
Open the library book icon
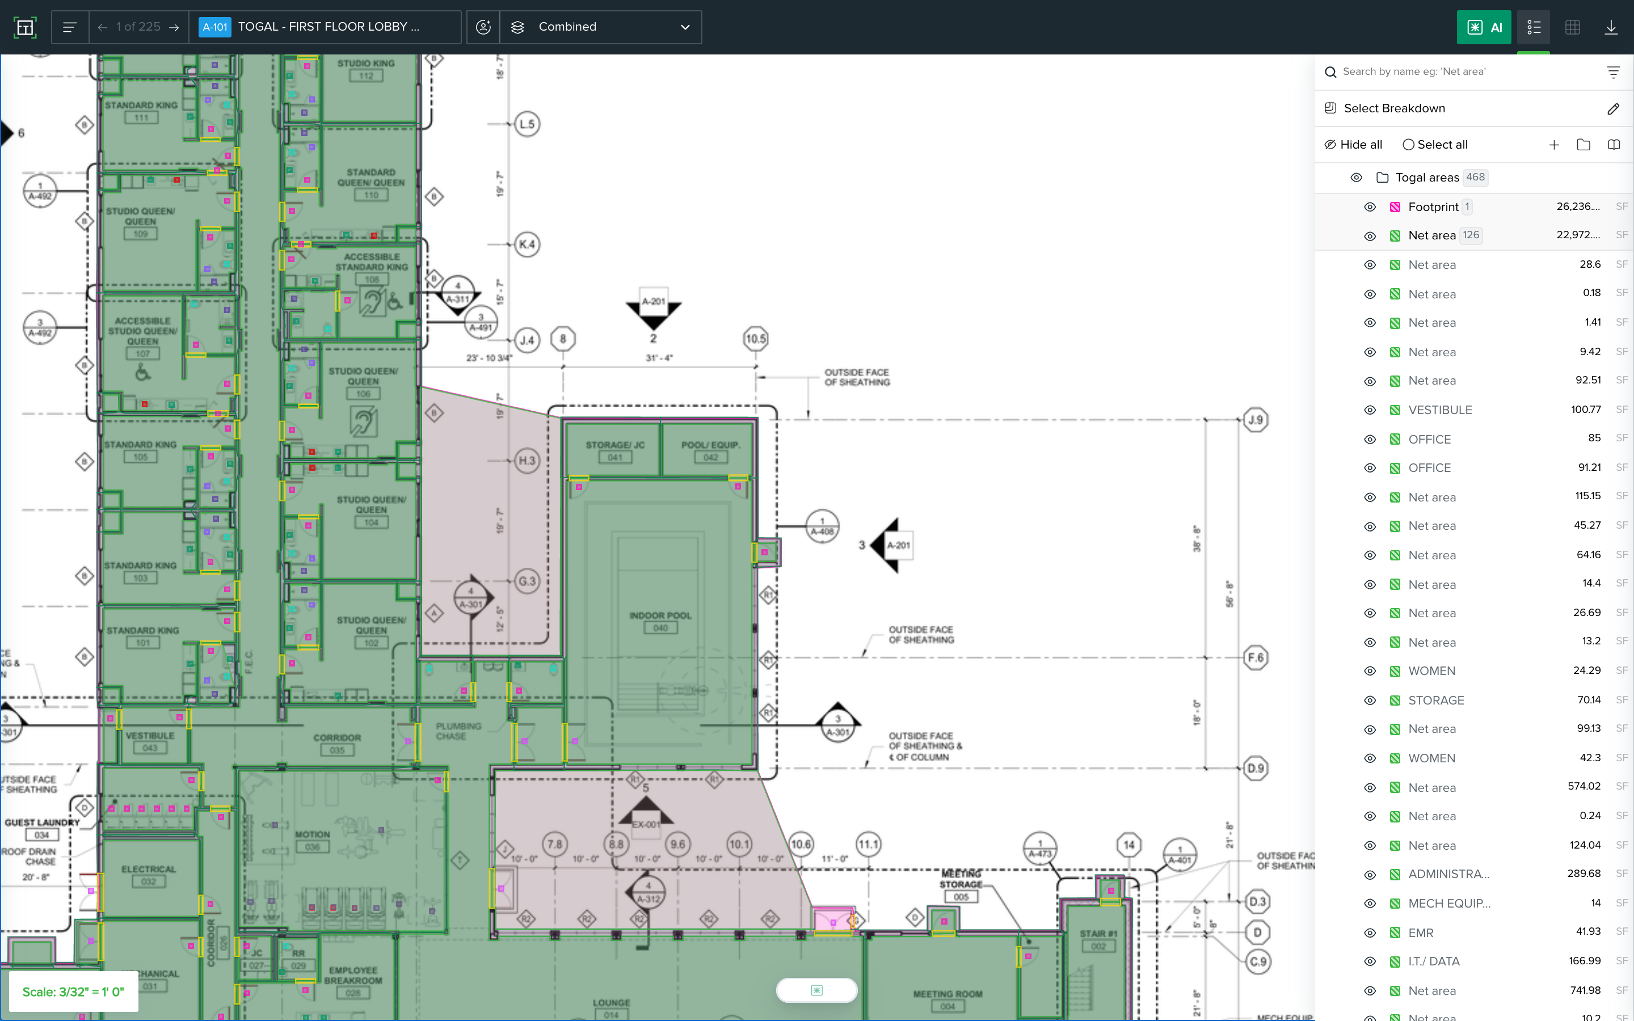(1614, 145)
